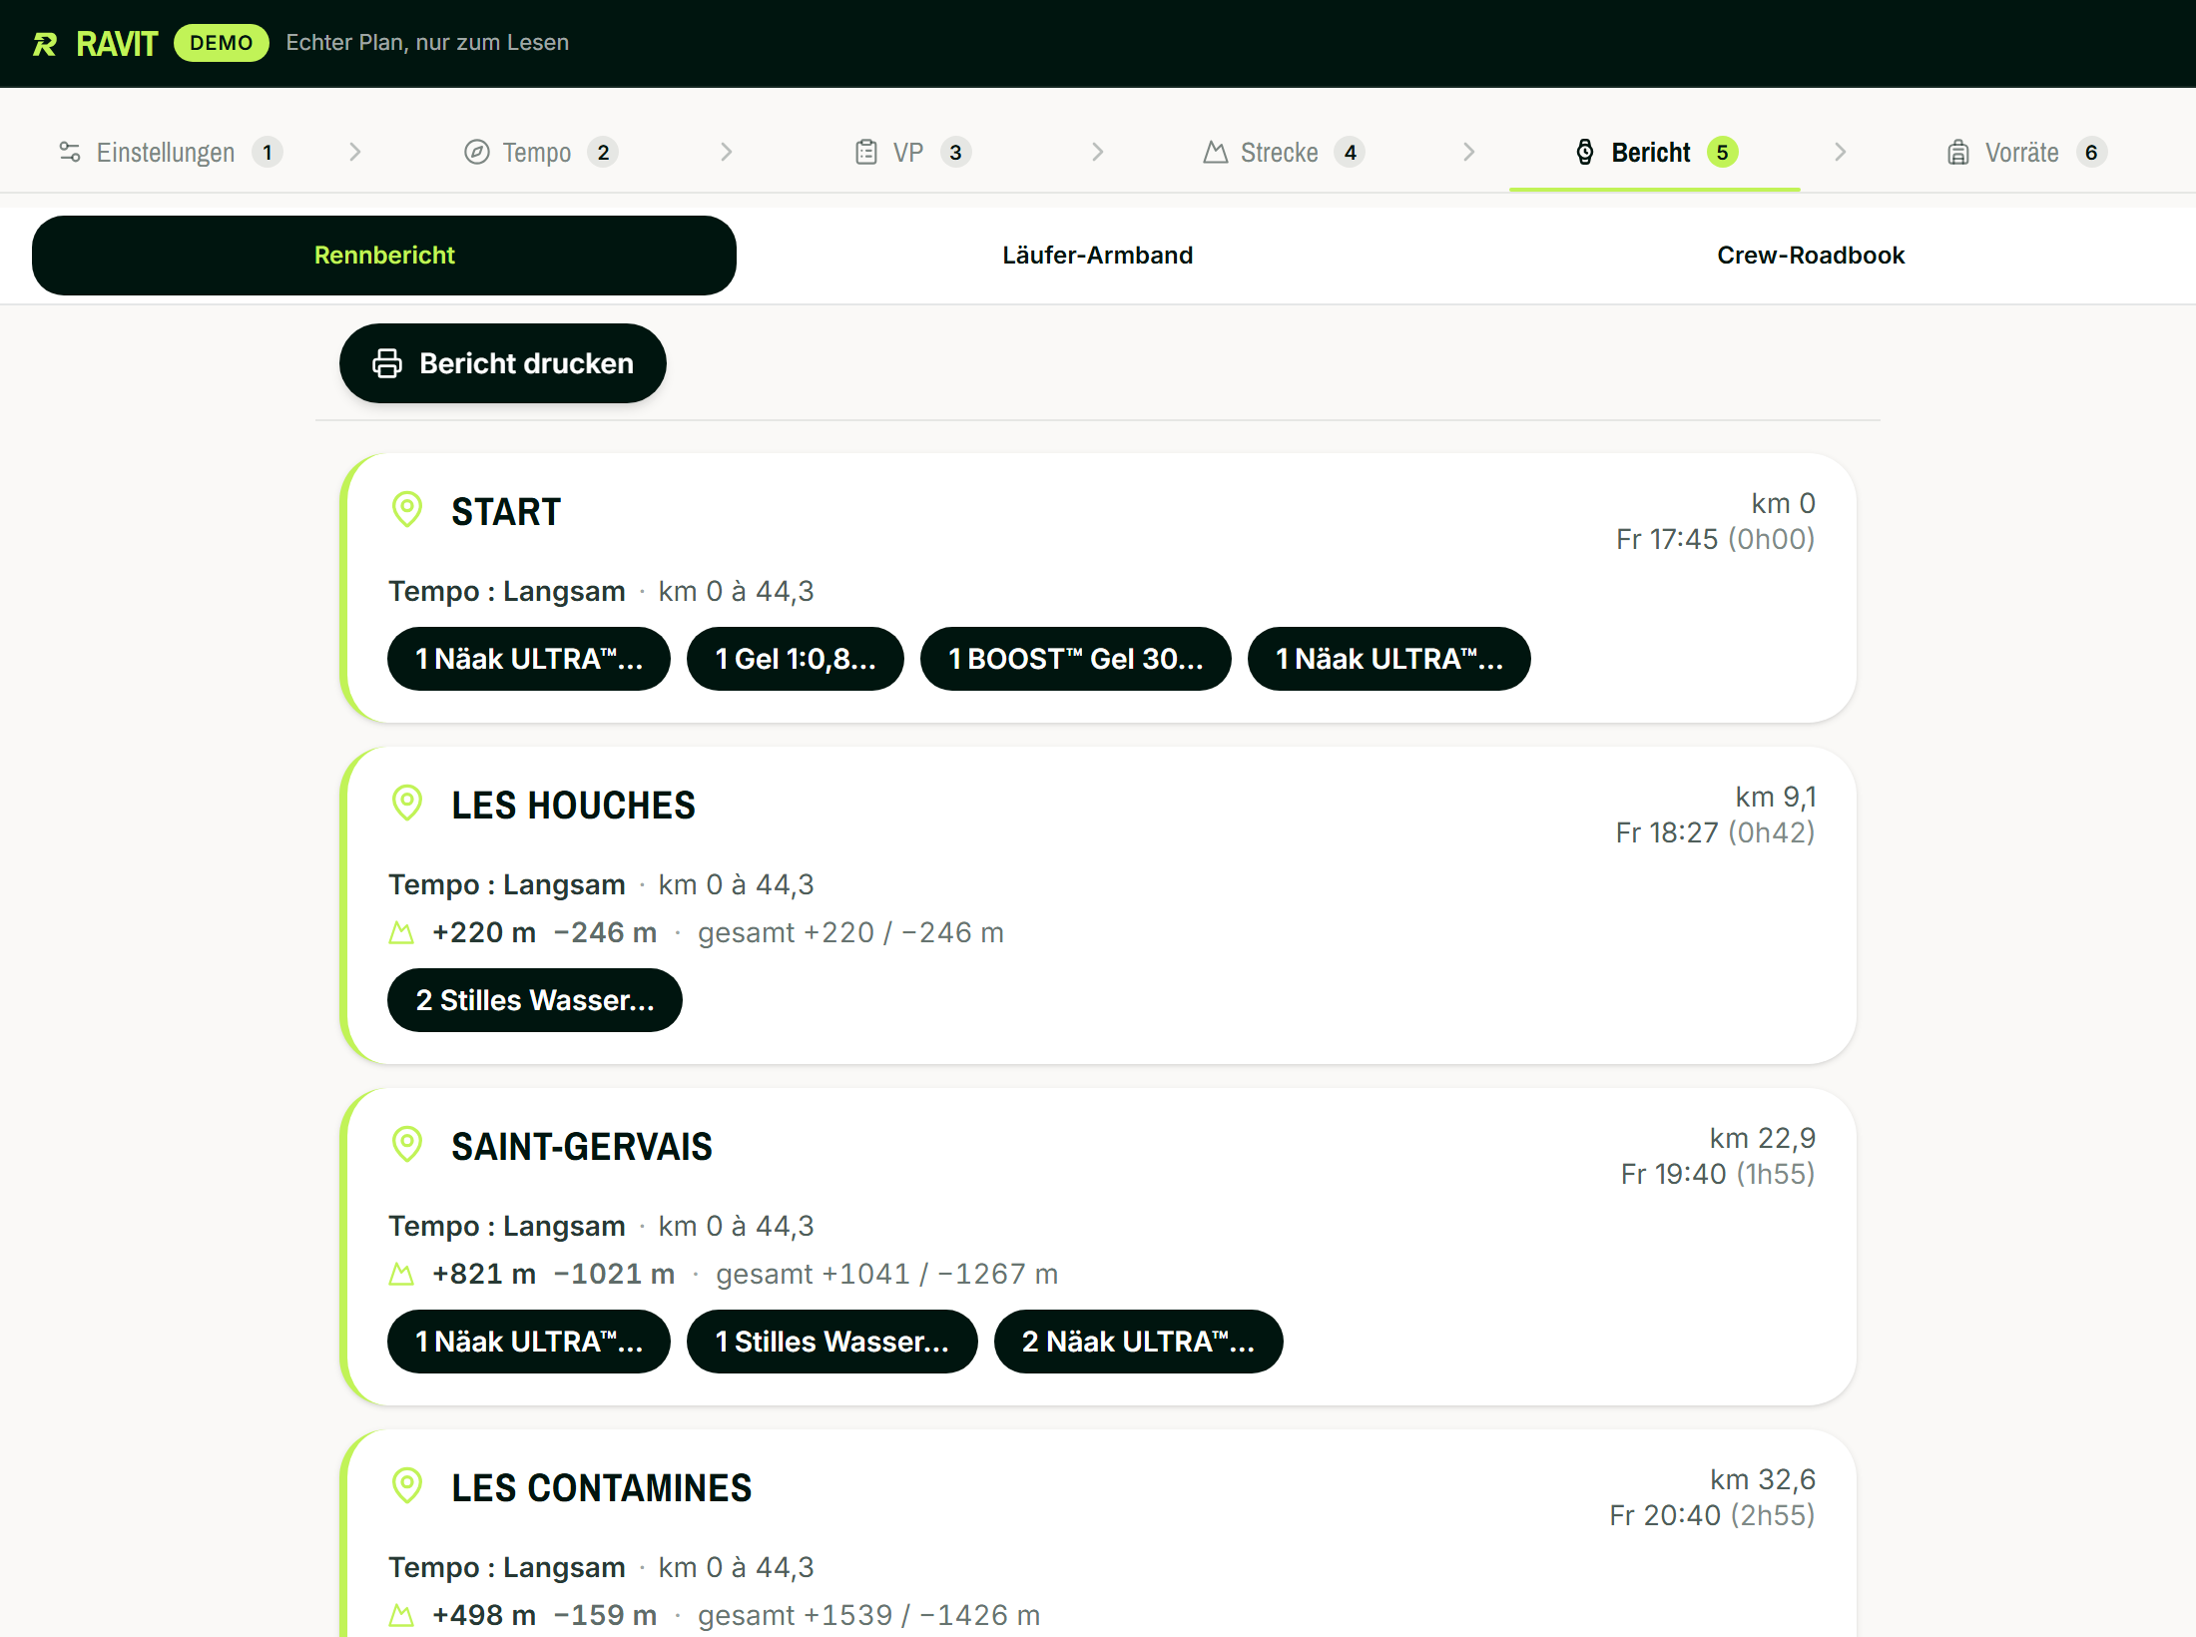Click last Näak ULTRA chip in START card
The image size is (2196, 1637).
(x=1389, y=659)
